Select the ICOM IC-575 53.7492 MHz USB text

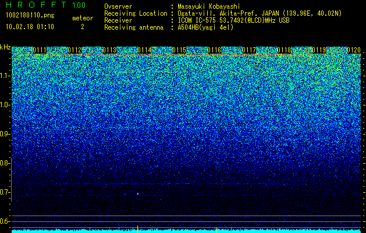click(233, 20)
